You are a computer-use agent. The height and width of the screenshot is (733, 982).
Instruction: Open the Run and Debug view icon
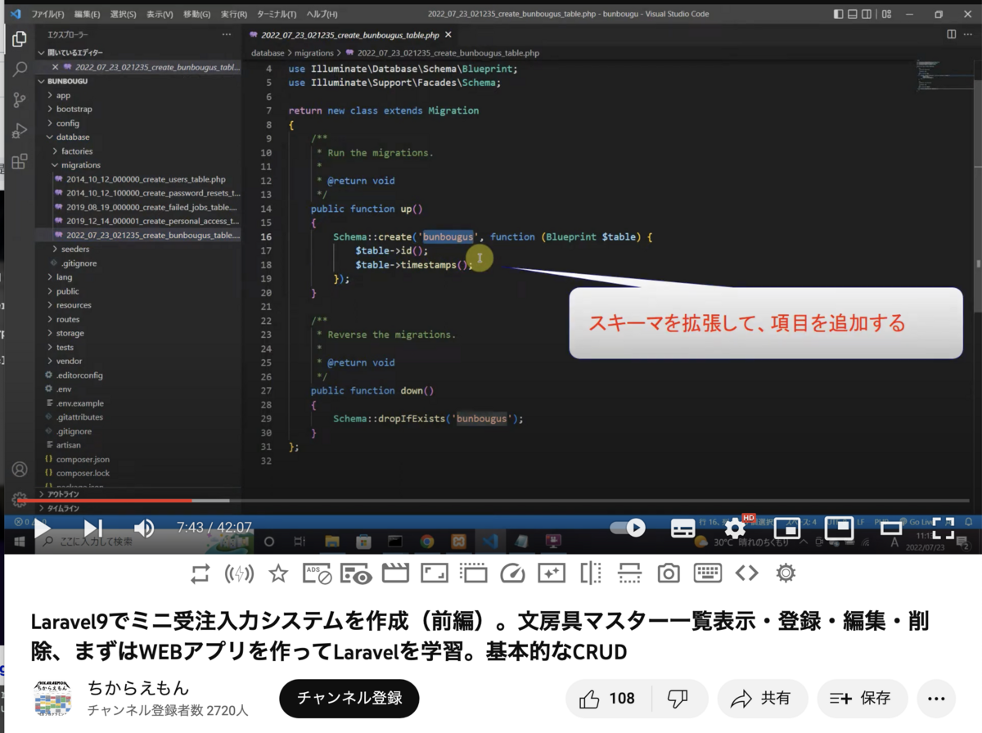pos(19,131)
